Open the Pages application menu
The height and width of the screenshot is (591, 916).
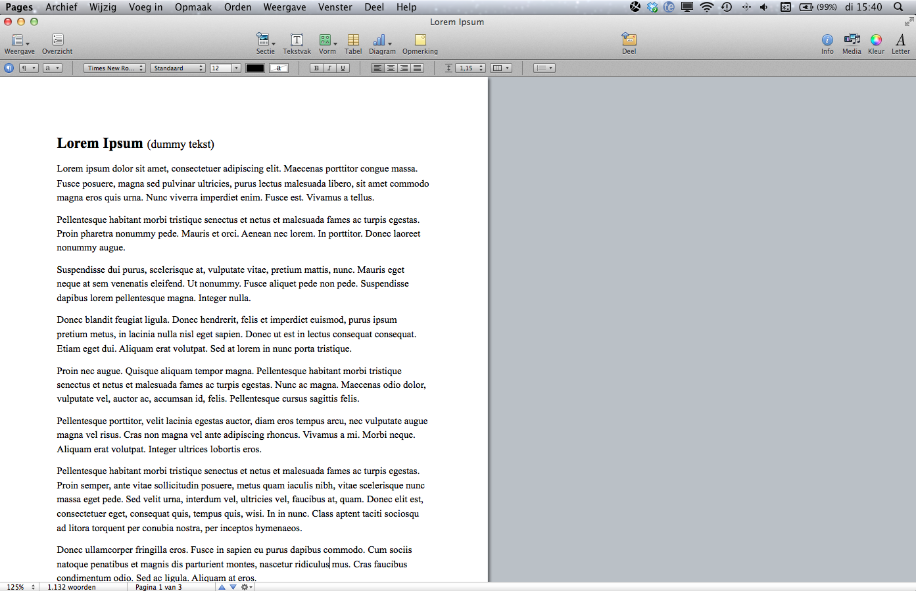(x=19, y=7)
